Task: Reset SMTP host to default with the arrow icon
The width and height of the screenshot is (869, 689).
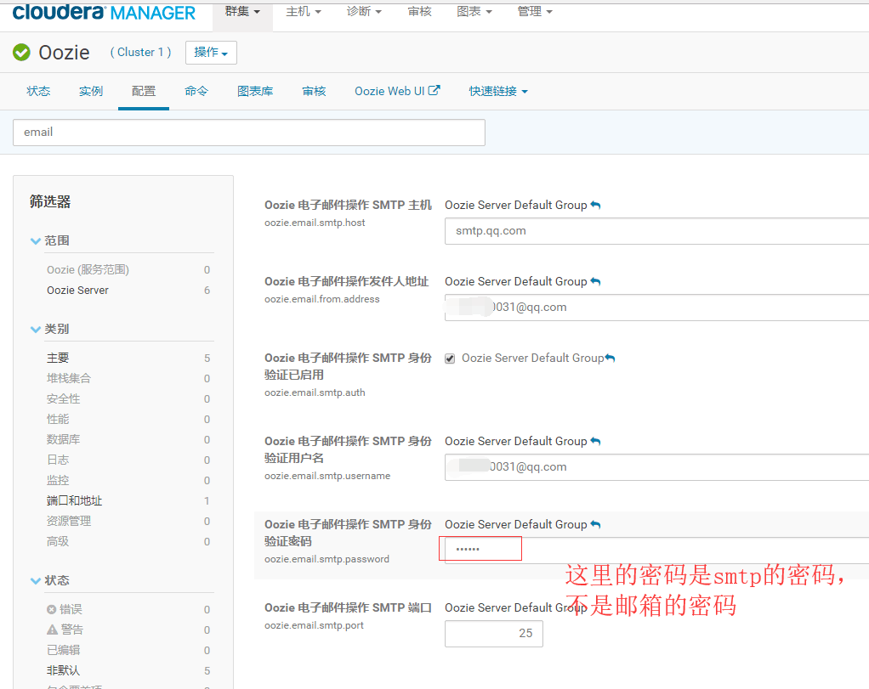Action: click(x=595, y=205)
